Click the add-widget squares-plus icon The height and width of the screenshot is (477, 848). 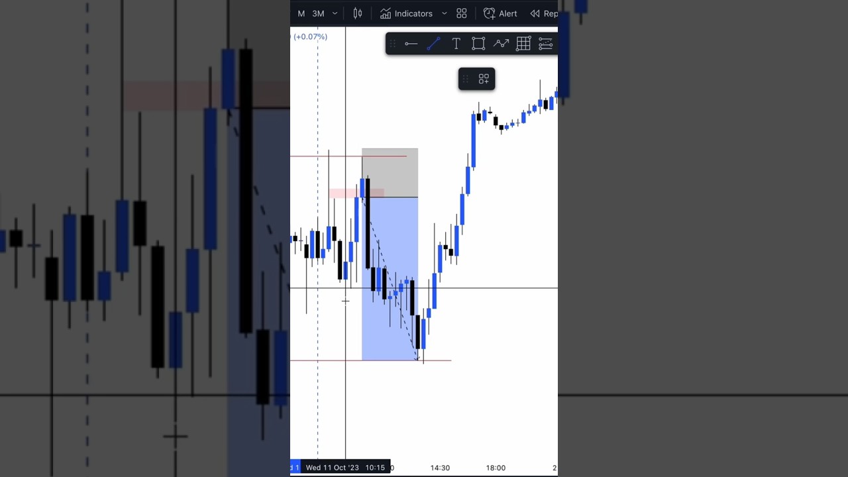click(x=484, y=79)
